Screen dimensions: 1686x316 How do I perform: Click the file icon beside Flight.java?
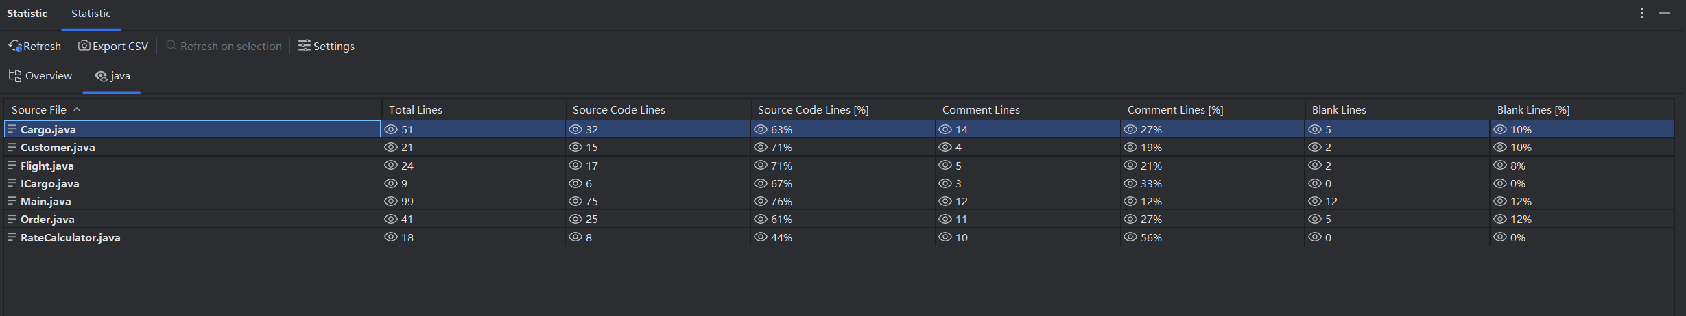coord(12,166)
